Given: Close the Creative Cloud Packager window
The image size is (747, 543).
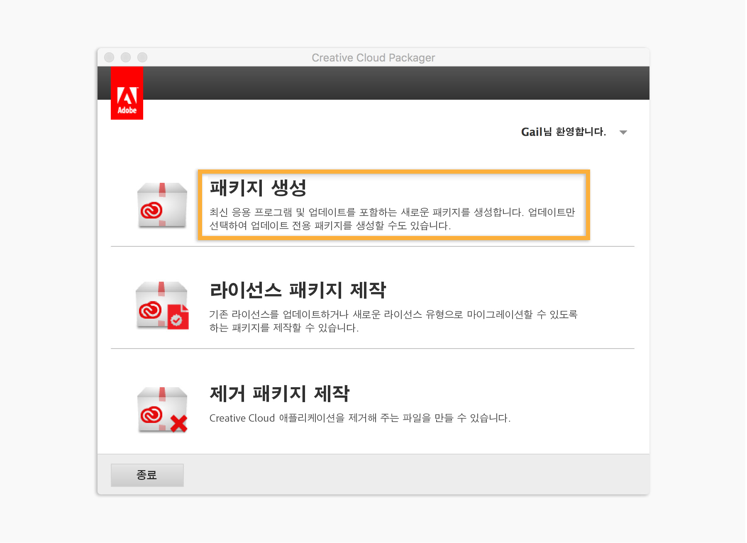Looking at the screenshot, I should [109, 57].
